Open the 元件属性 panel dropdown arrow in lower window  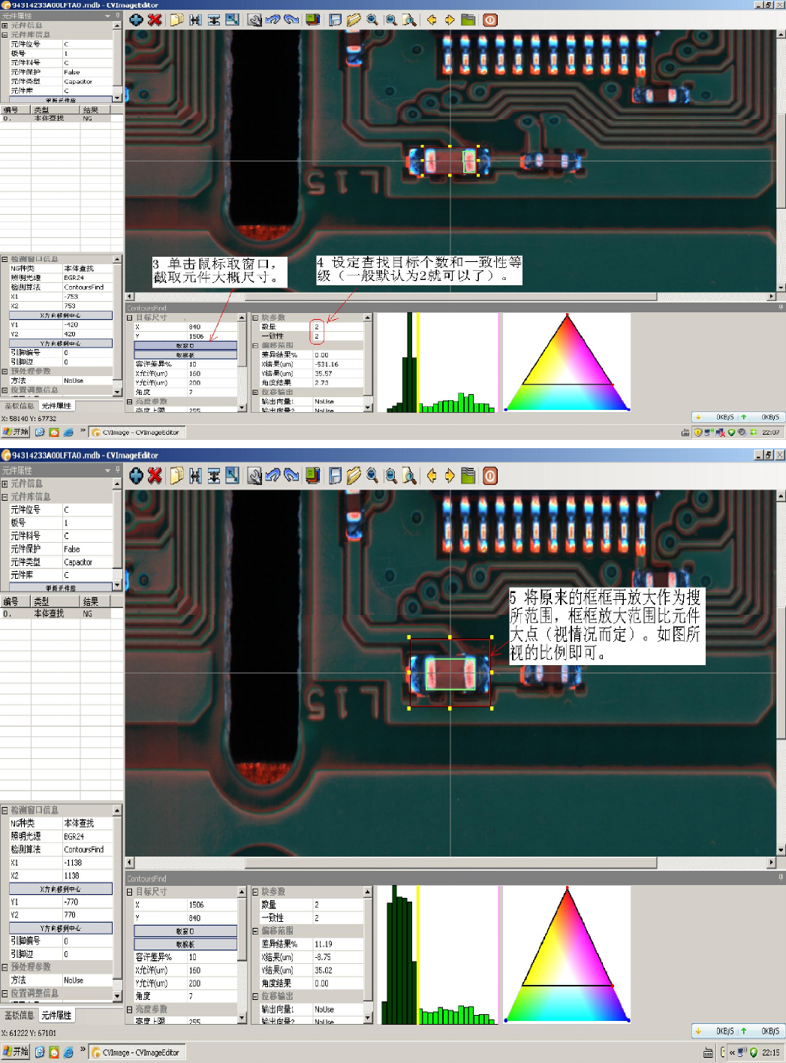click(108, 470)
